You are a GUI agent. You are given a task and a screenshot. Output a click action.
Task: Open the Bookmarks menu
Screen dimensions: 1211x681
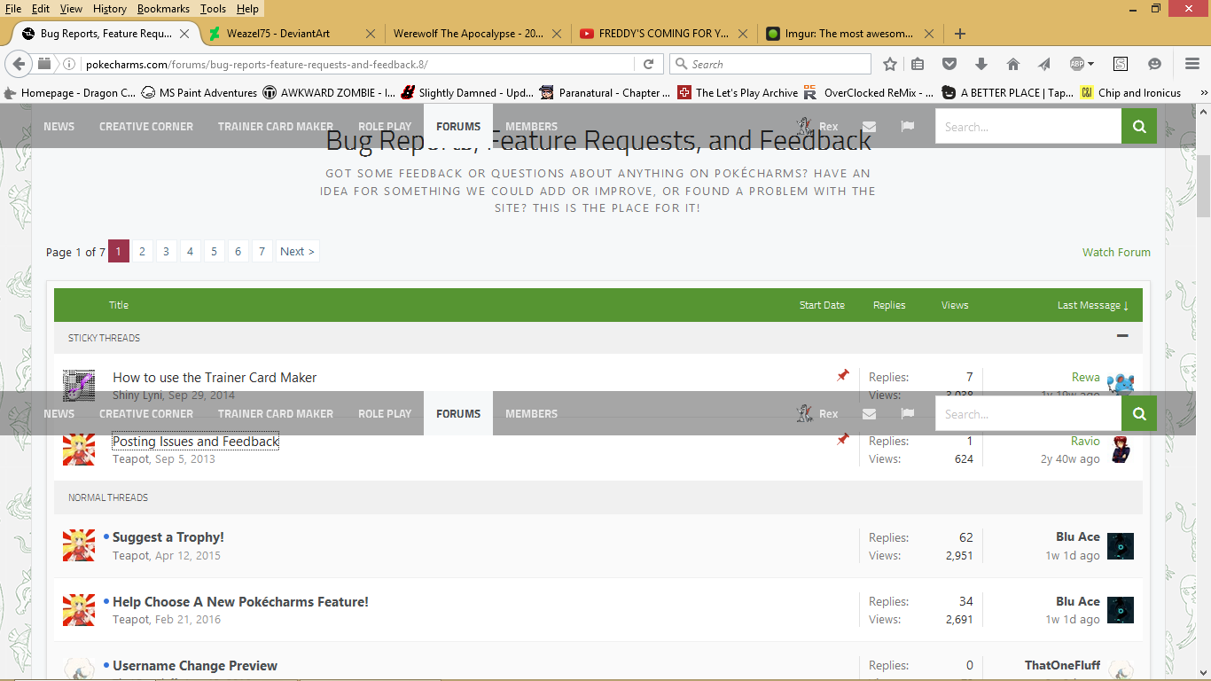click(x=164, y=9)
